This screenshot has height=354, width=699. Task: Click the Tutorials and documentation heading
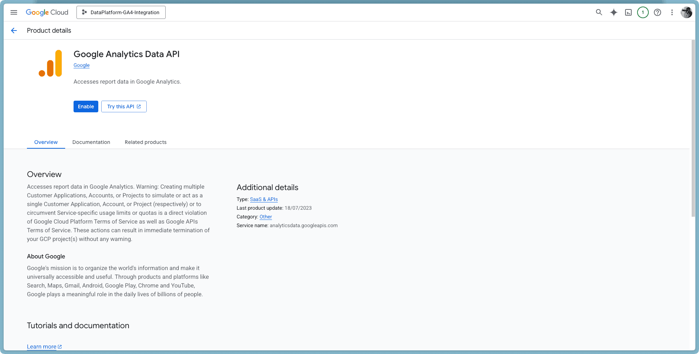pyautogui.click(x=78, y=326)
